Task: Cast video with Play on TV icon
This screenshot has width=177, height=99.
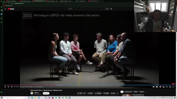Action: pos(170,87)
